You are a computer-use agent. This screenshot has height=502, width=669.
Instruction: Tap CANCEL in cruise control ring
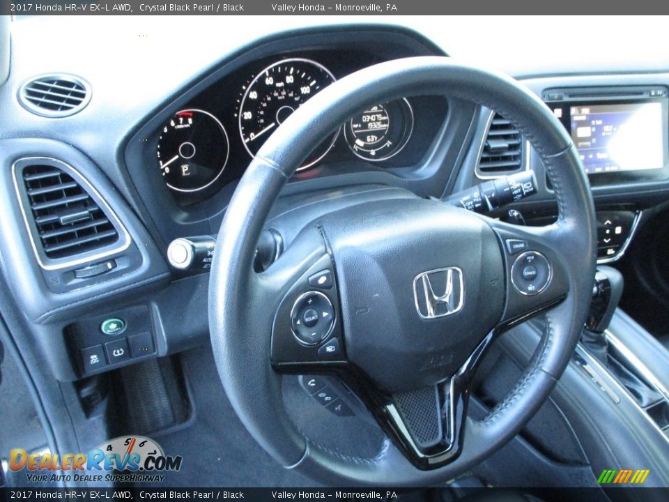click(530, 273)
